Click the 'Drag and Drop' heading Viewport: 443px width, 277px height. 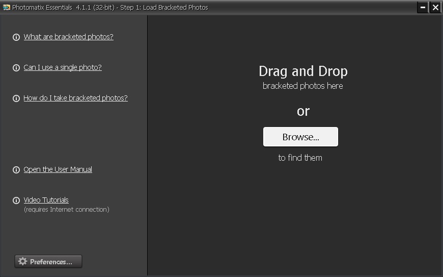coord(303,71)
